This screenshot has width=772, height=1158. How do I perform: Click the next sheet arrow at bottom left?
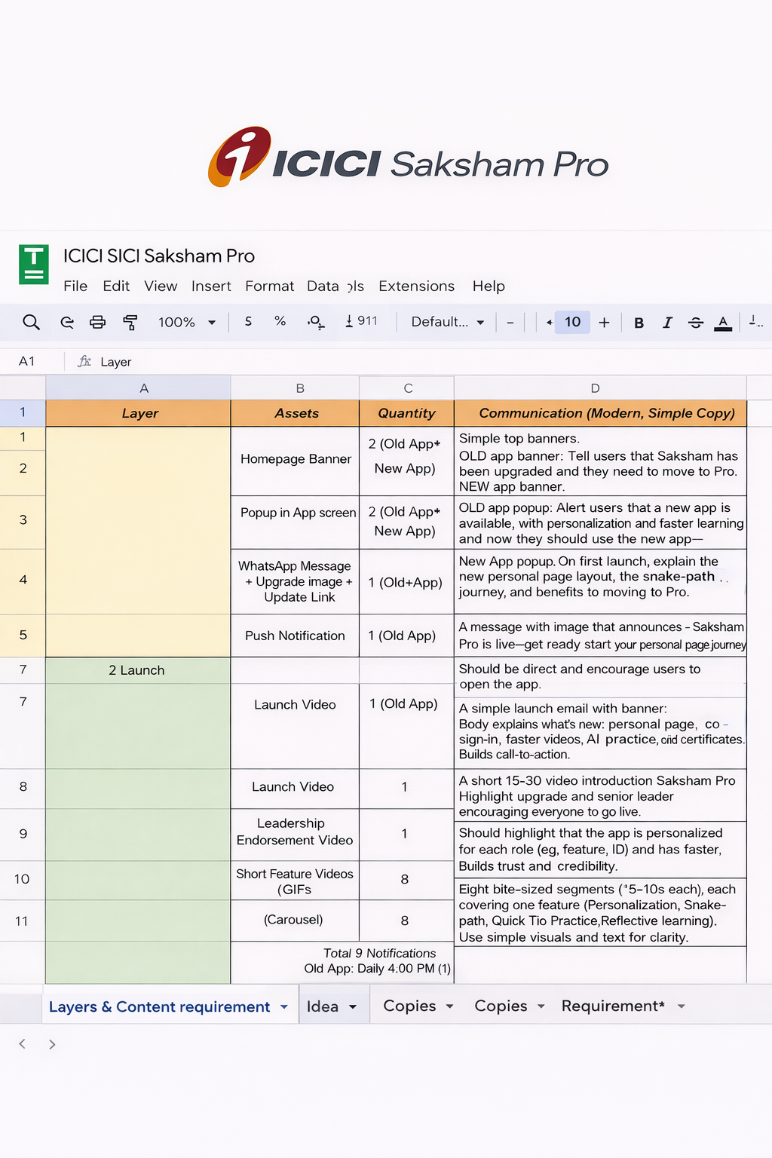[52, 1044]
